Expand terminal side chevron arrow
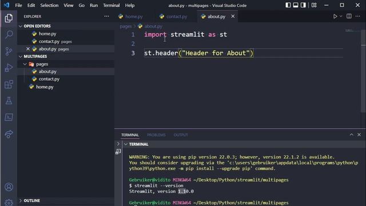 118,144
